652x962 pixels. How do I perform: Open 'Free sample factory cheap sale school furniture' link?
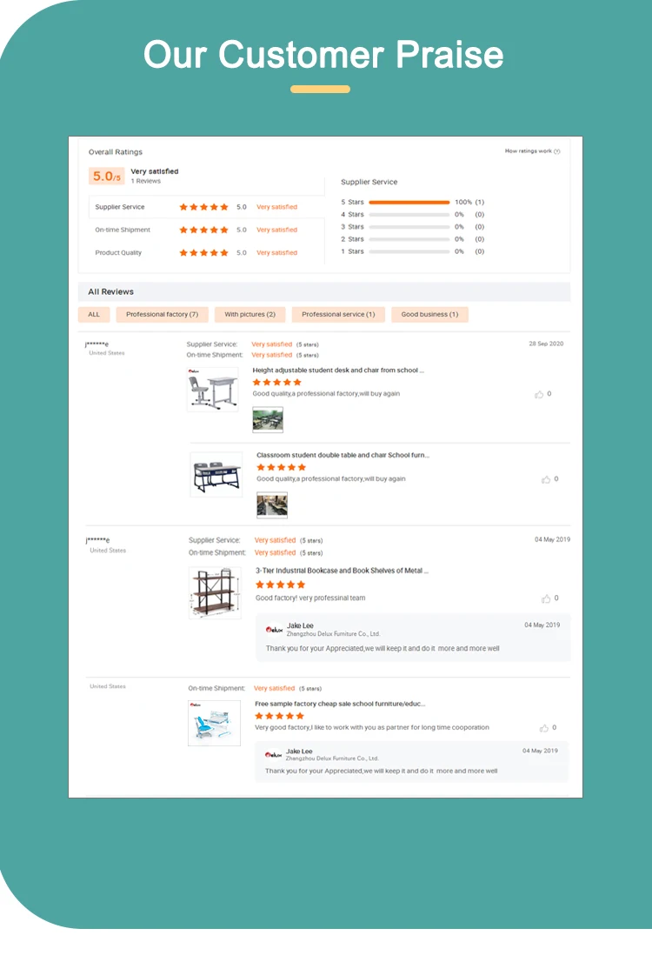(340, 704)
